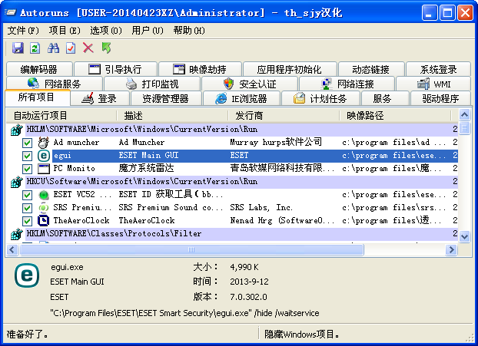Image resolution: width=478 pixels, height=346 pixels.
Task: Switch to the 计划任务 tab
Action: point(320,99)
